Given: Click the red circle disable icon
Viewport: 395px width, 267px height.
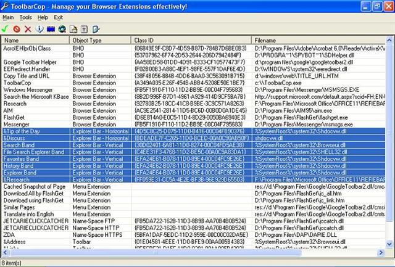Looking at the screenshot, I should (17, 29).
